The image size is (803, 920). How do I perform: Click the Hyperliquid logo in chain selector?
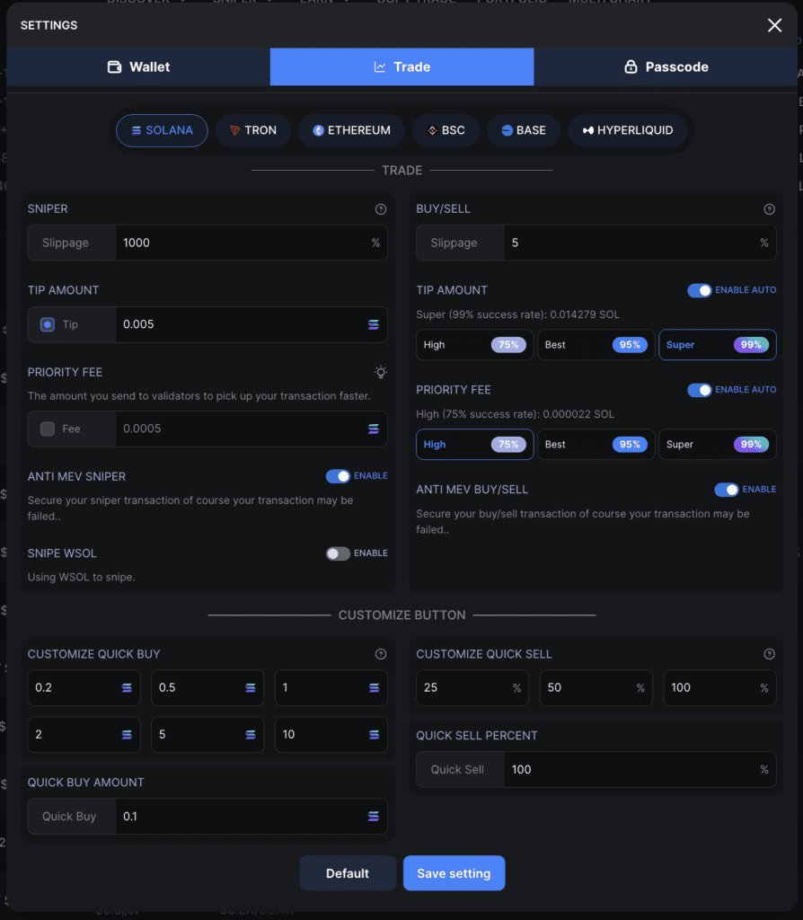pyautogui.click(x=587, y=130)
